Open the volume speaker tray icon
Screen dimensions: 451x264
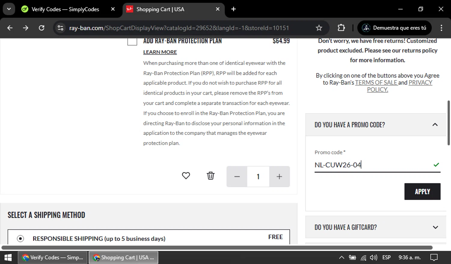pyautogui.click(x=373, y=257)
